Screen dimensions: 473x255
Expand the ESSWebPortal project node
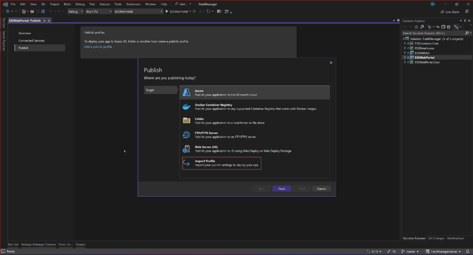(x=405, y=58)
